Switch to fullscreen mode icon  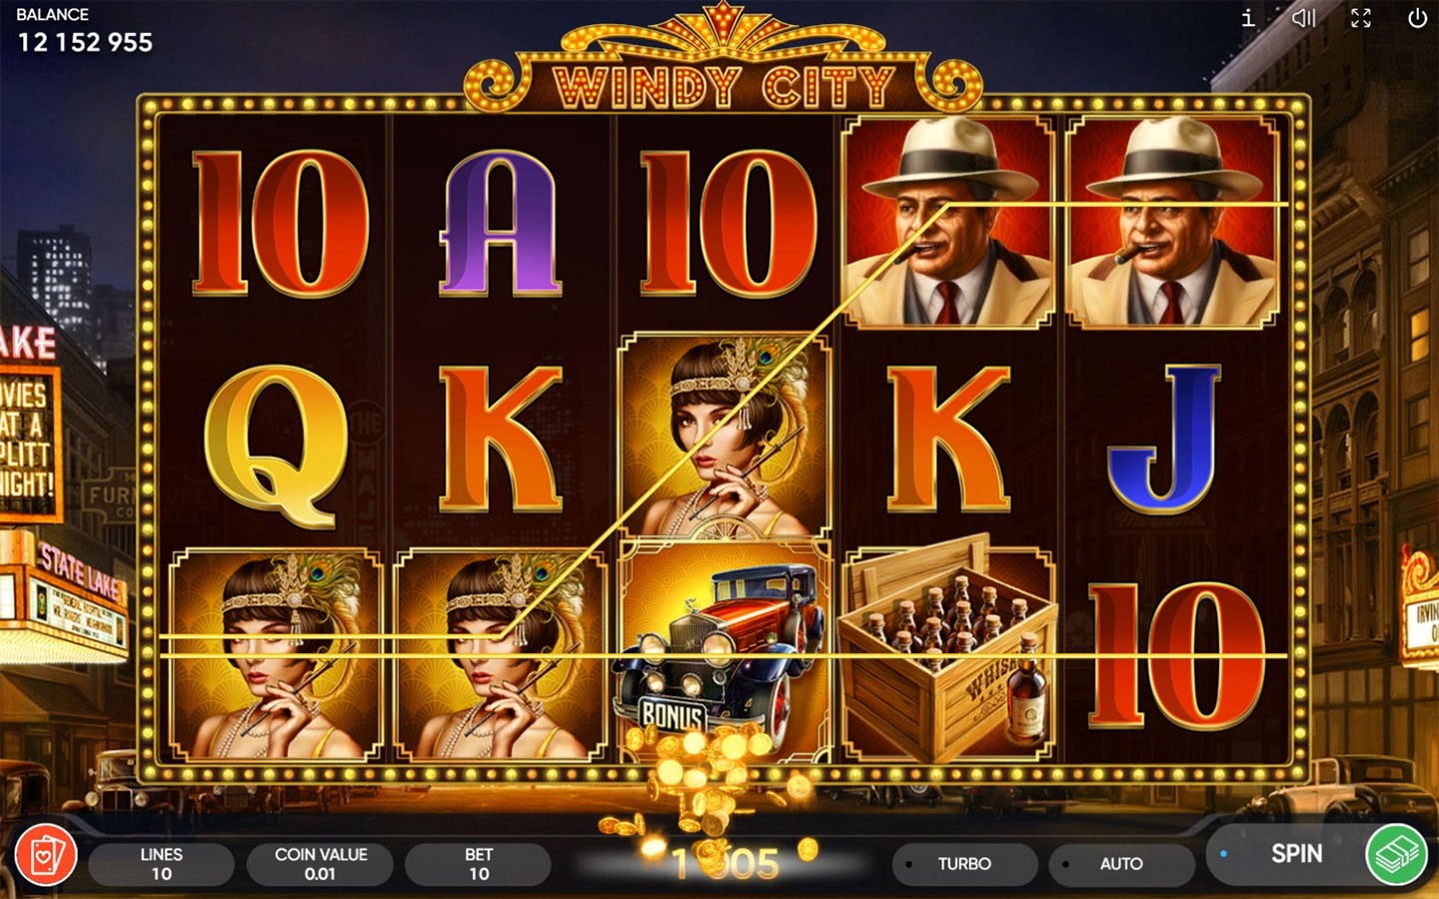[x=1360, y=18]
